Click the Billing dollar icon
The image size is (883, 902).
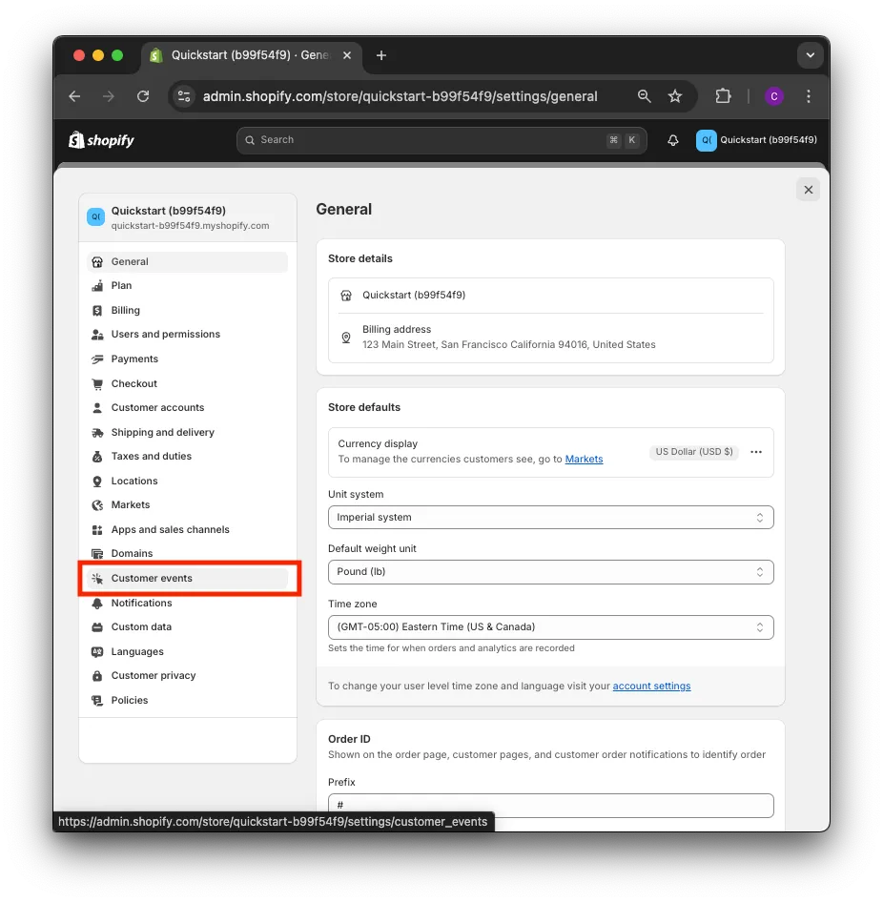click(x=97, y=311)
